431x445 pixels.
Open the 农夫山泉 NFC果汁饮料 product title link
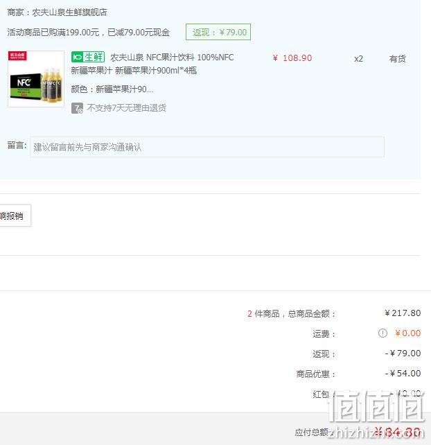(x=152, y=64)
